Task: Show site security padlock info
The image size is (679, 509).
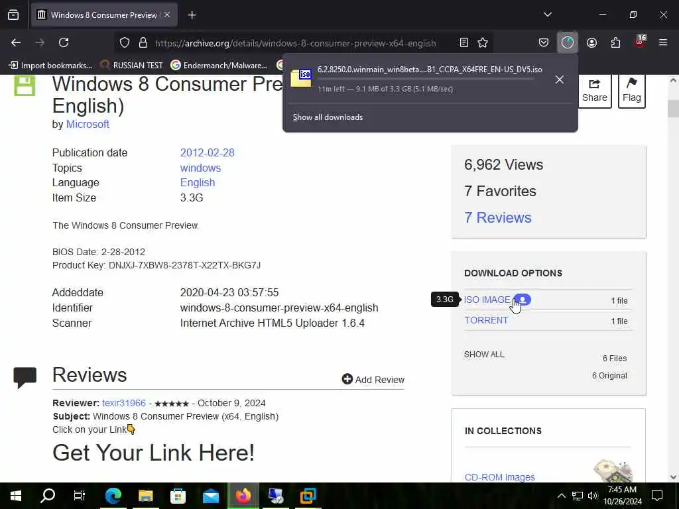Action: [143, 42]
